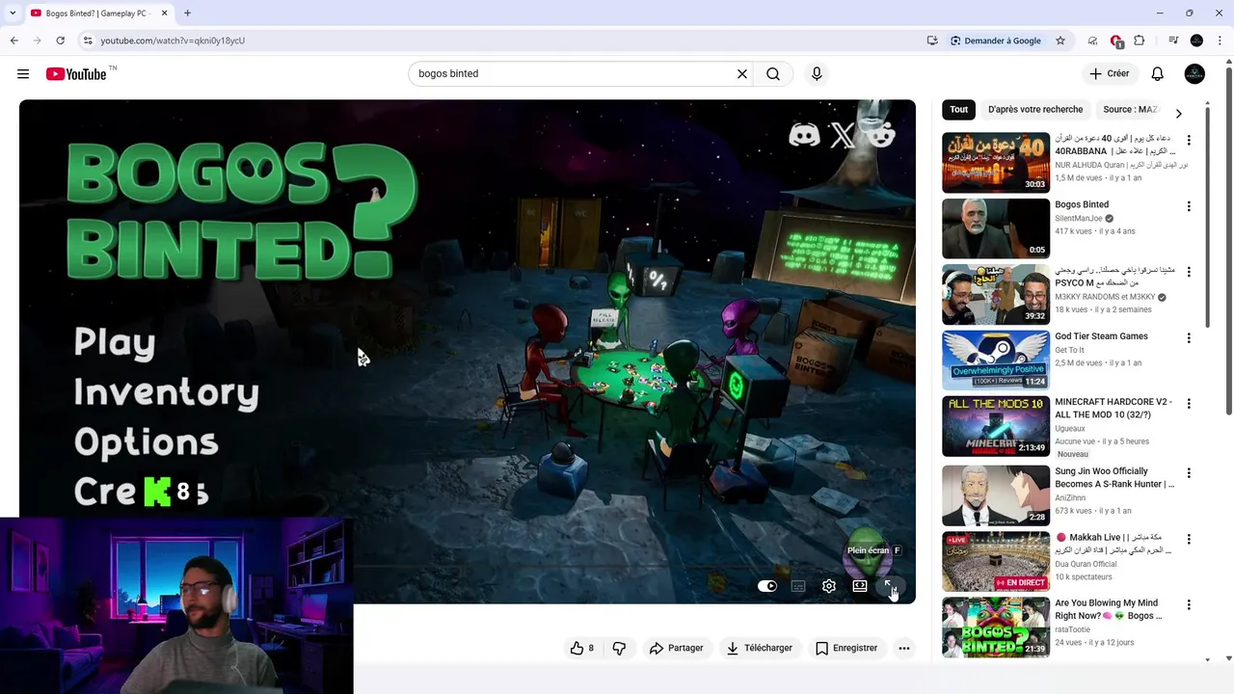Open 'God Tier Steam Games' title link
1234x694 pixels.
[x=1101, y=336]
